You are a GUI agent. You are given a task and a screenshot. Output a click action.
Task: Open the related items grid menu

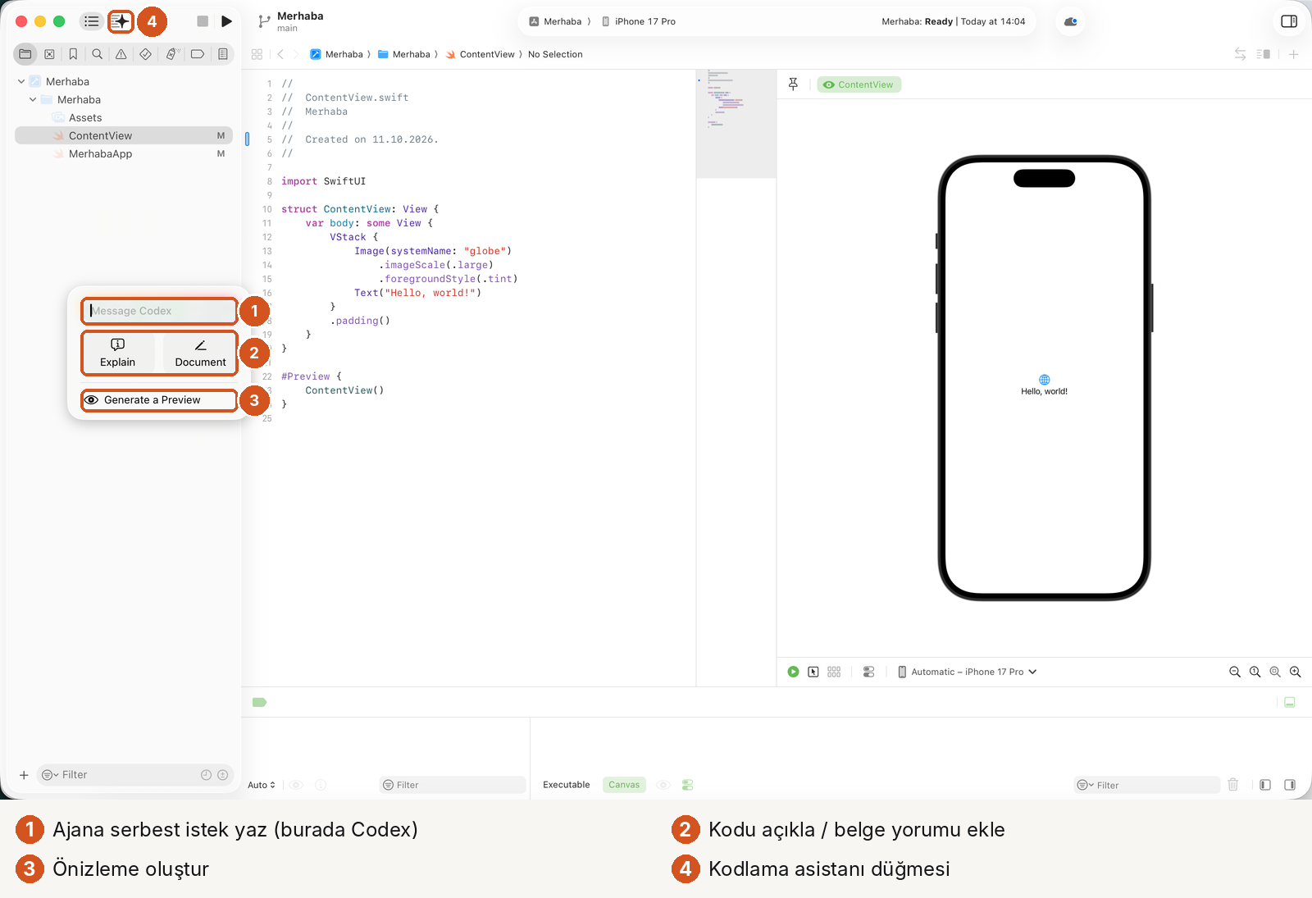click(257, 54)
